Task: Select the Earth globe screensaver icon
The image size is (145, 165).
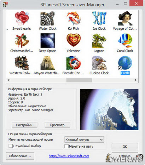Action: 125,63
